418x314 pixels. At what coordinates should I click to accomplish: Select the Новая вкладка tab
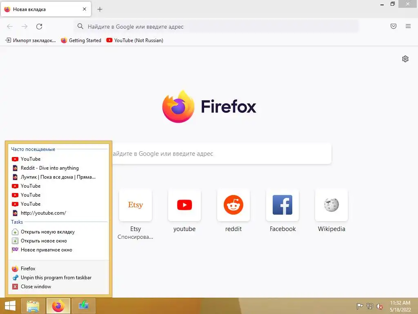point(46,9)
